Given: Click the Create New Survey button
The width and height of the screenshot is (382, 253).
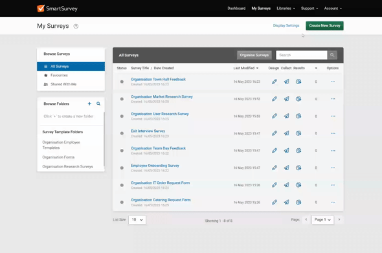Looking at the screenshot, I should click(325, 26).
